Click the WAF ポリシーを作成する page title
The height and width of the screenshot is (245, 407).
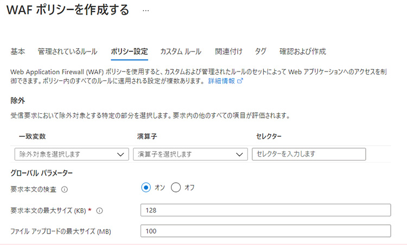(68, 10)
